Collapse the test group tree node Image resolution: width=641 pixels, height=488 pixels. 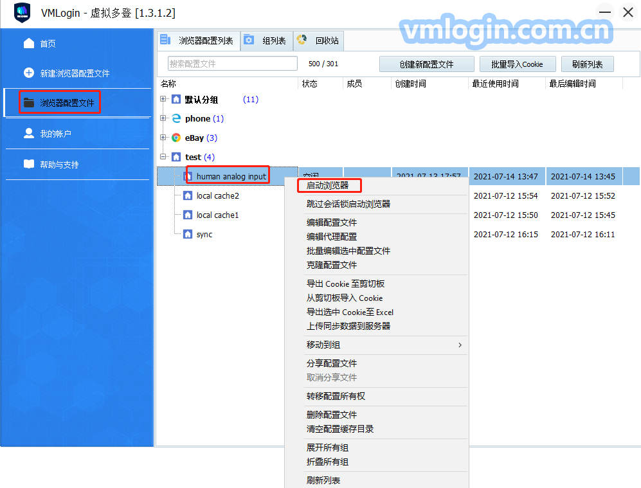(x=163, y=157)
